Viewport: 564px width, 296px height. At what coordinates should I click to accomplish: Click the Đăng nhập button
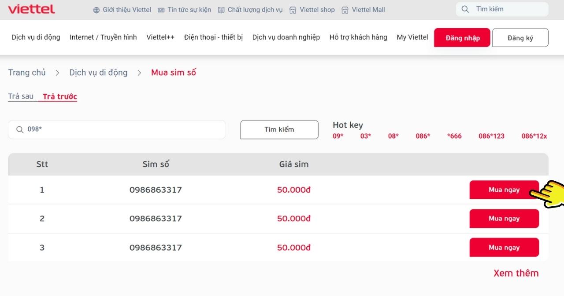click(462, 38)
